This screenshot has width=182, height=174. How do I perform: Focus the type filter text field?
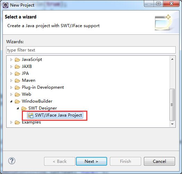[x=91, y=50]
